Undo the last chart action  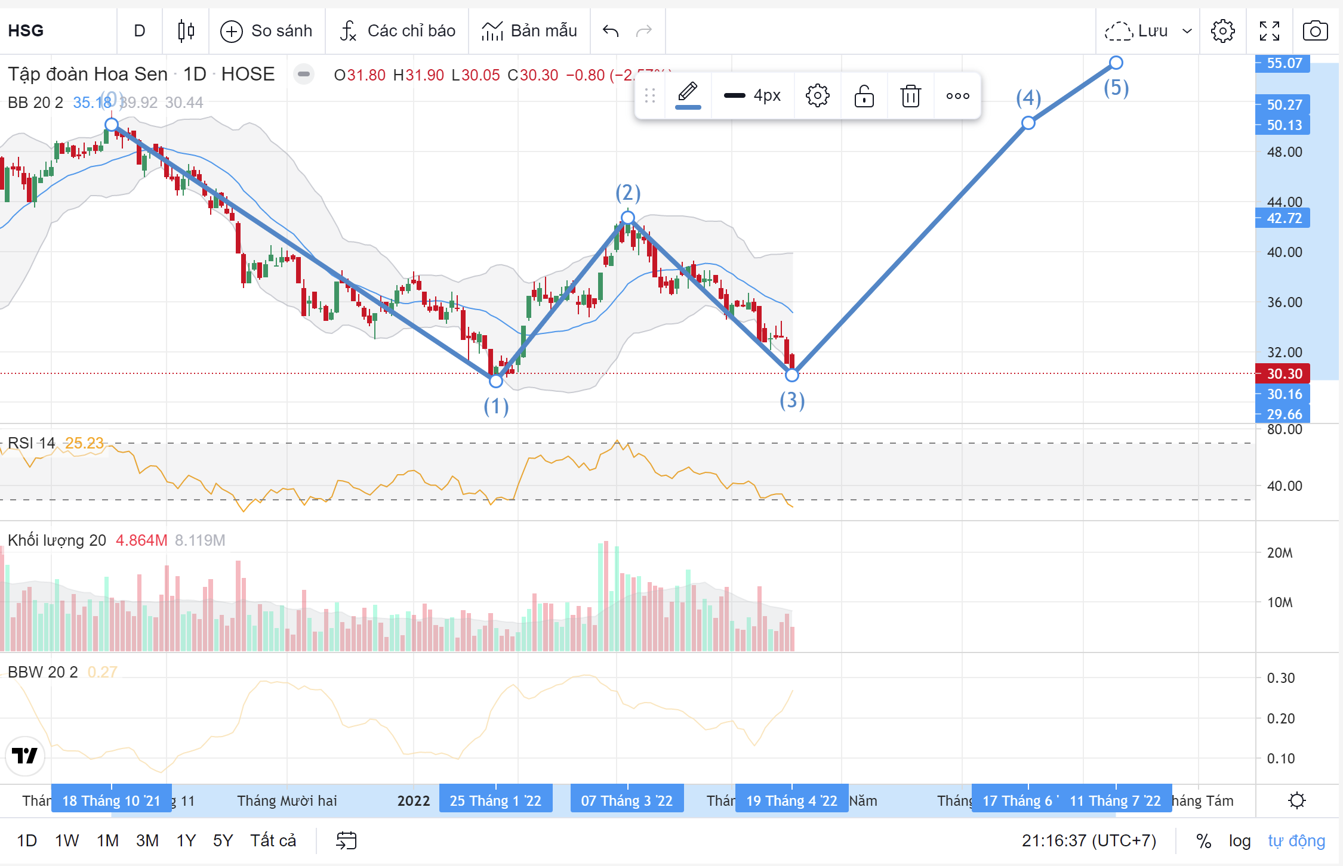pyautogui.click(x=611, y=30)
